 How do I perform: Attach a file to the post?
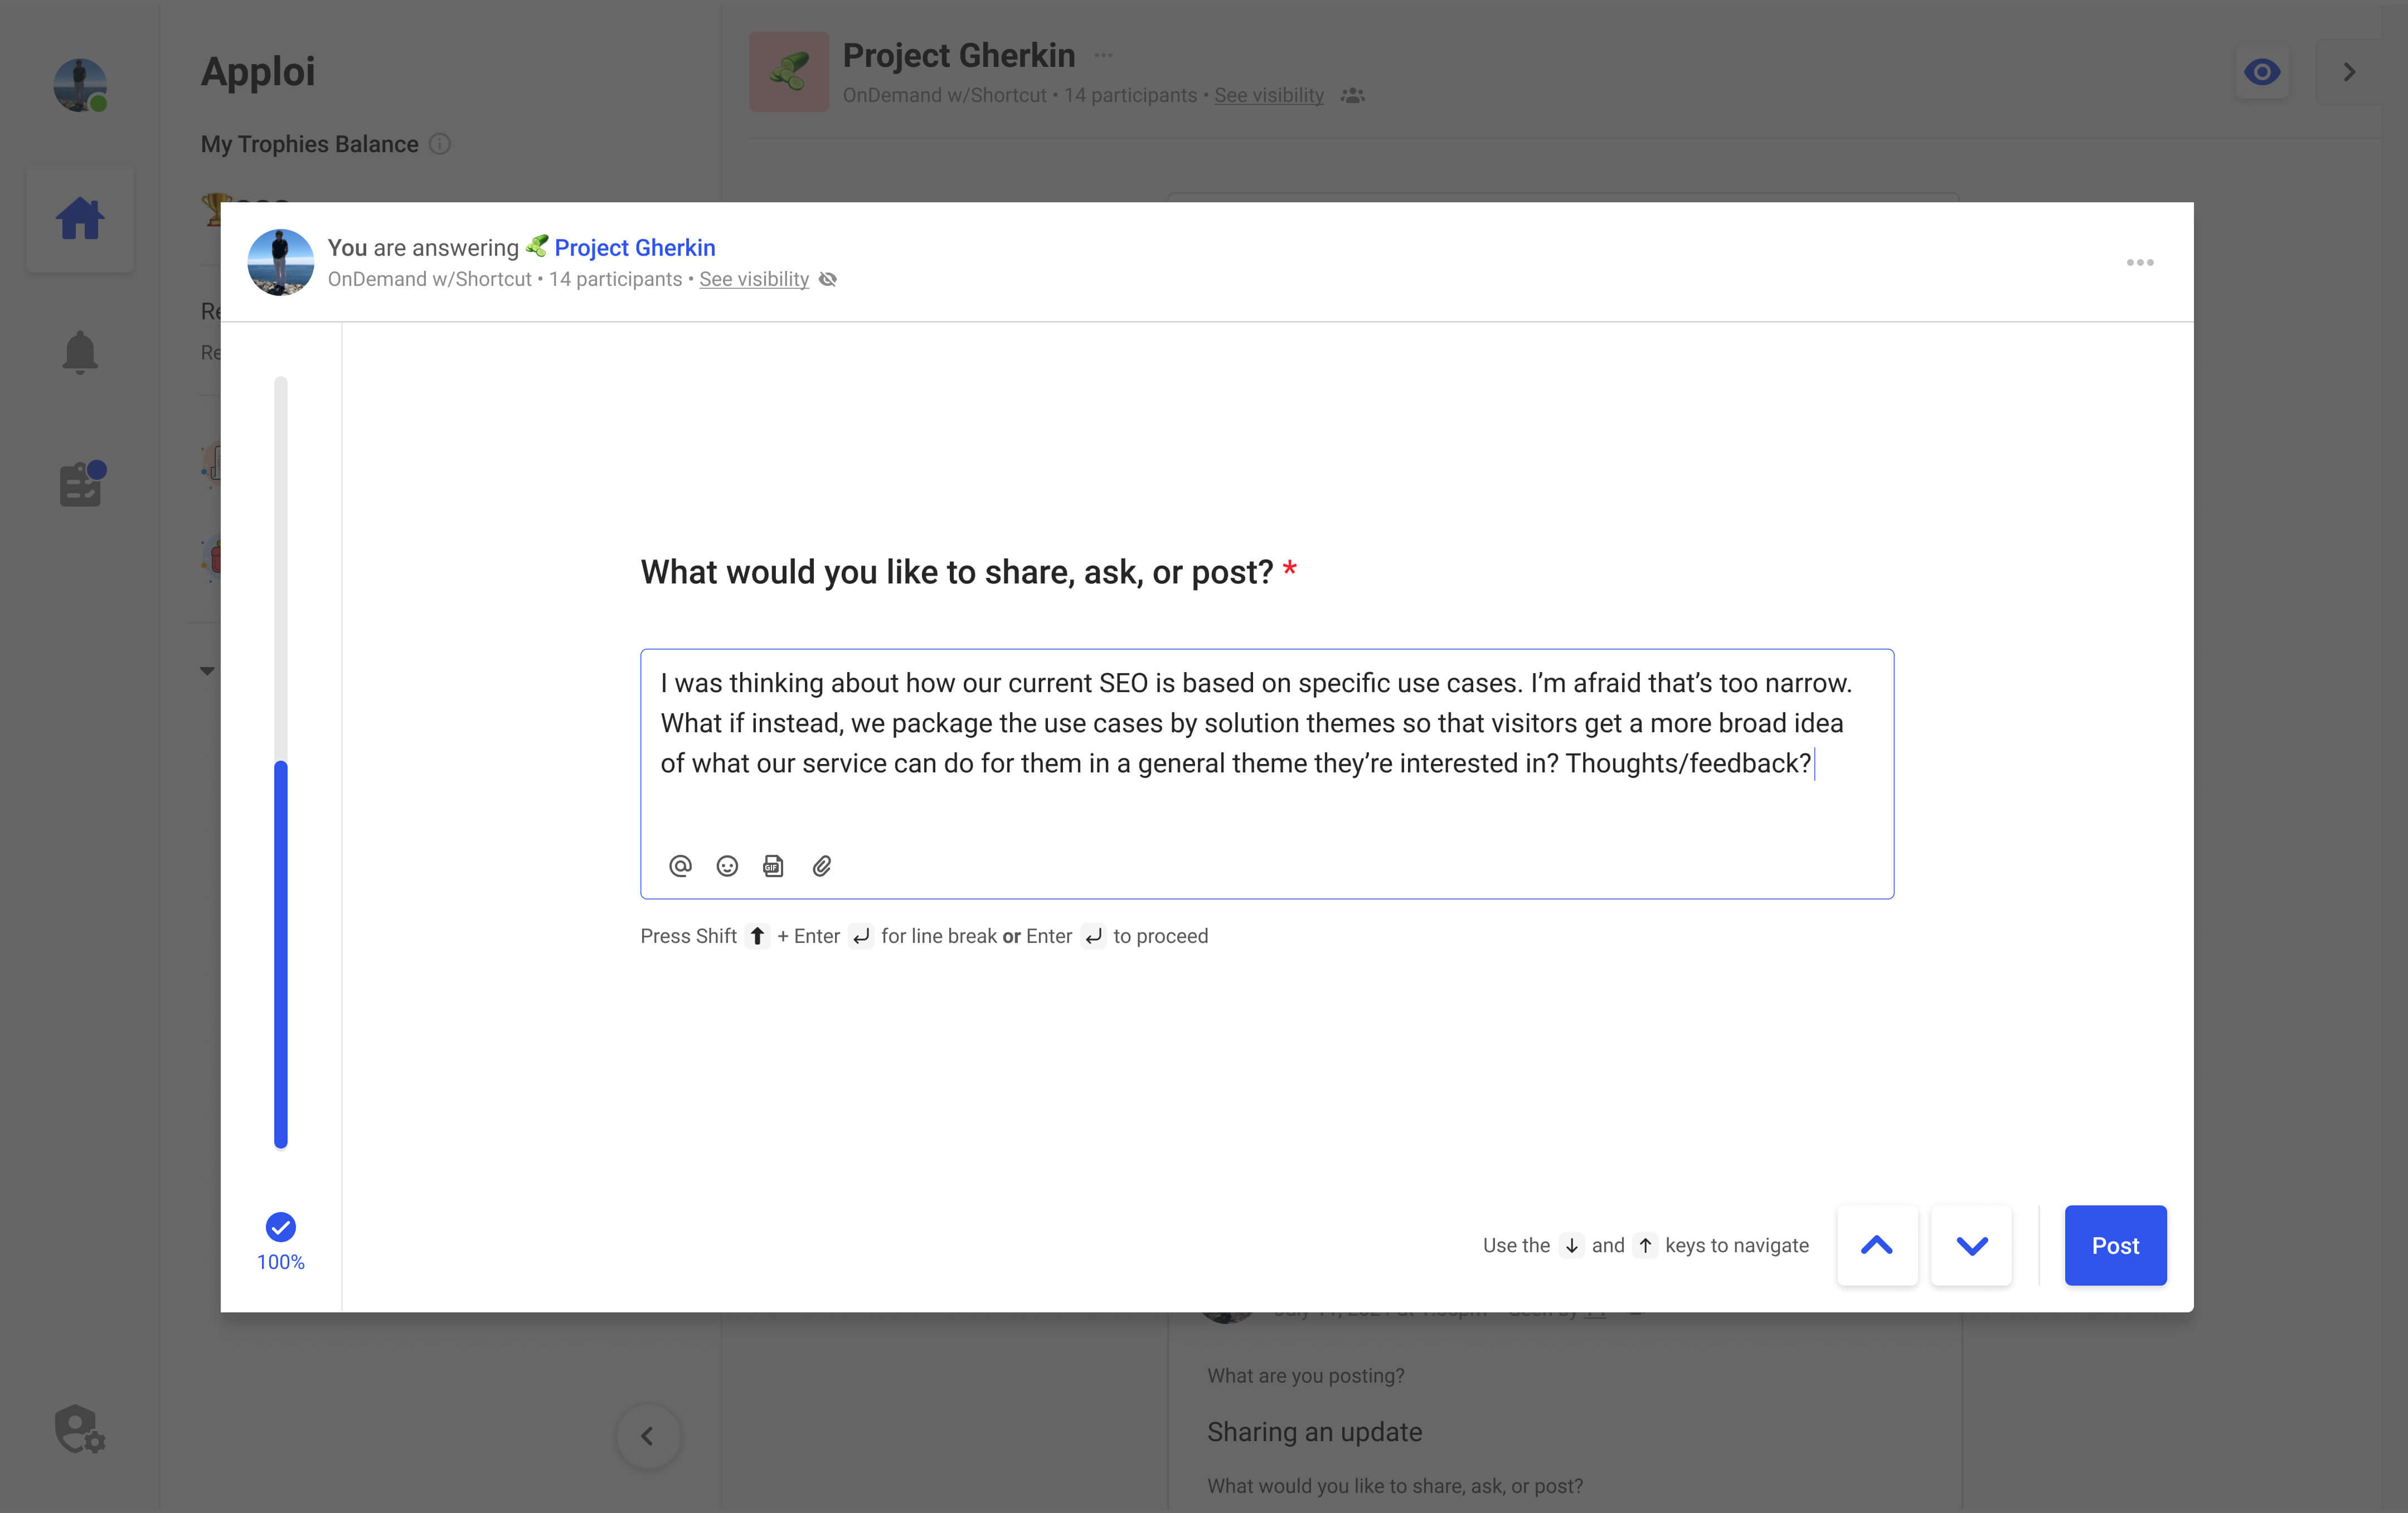(823, 866)
